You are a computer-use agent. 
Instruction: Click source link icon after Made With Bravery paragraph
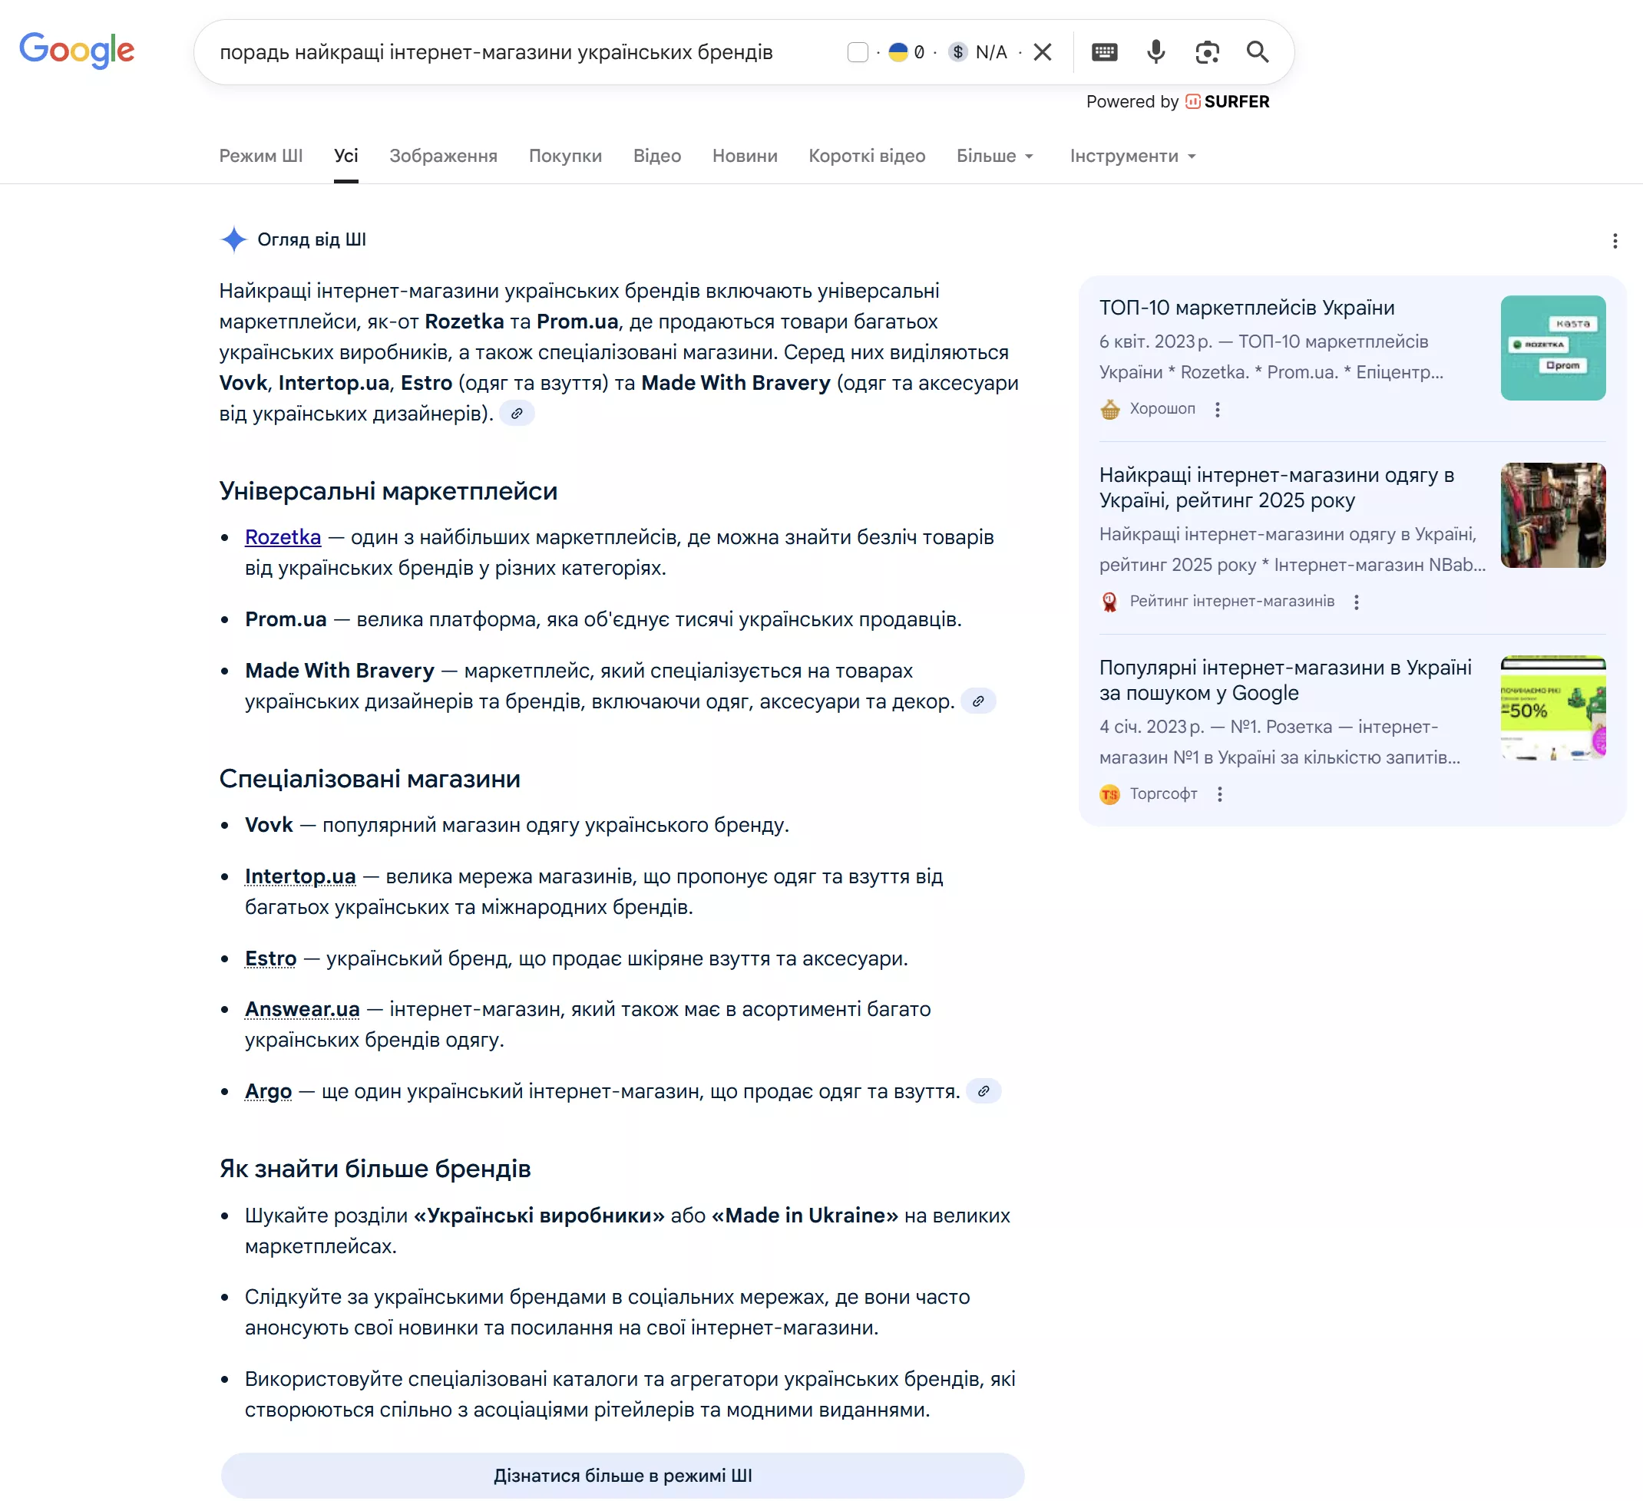coord(978,701)
